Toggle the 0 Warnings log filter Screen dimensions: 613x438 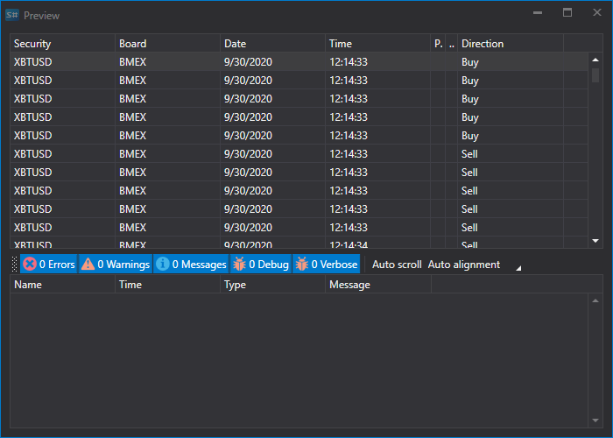coord(116,265)
